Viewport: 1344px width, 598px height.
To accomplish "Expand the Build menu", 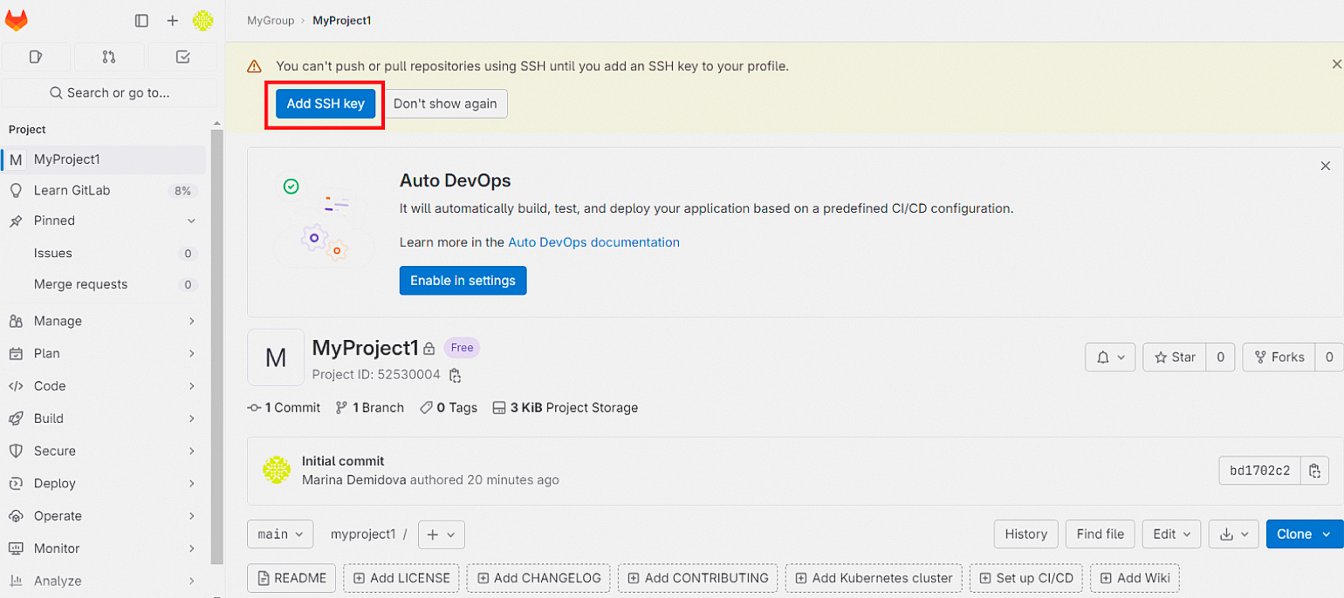I will (x=105, y=418).
